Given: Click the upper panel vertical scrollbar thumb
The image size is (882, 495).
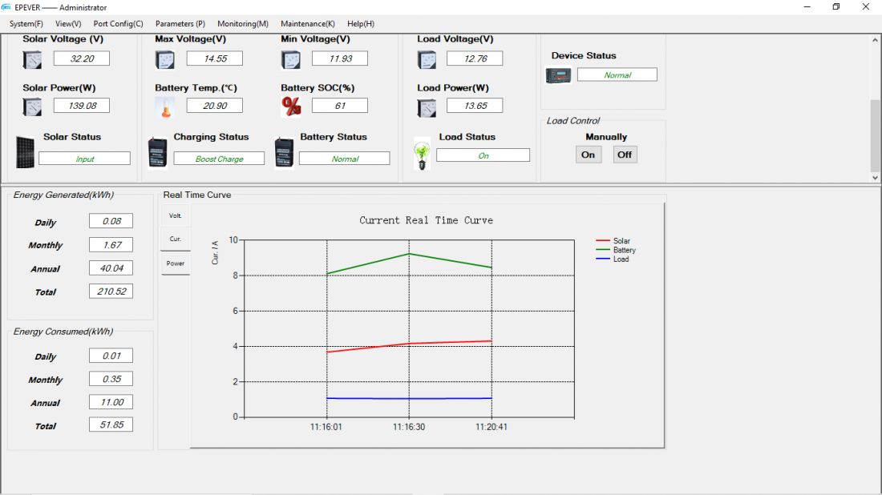Looking at the screenshot, I should [876, 136].
